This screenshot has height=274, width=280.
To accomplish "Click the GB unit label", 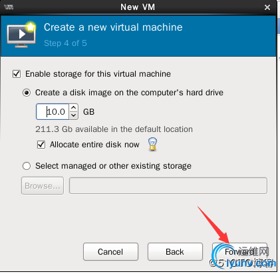I will [89, 112].
